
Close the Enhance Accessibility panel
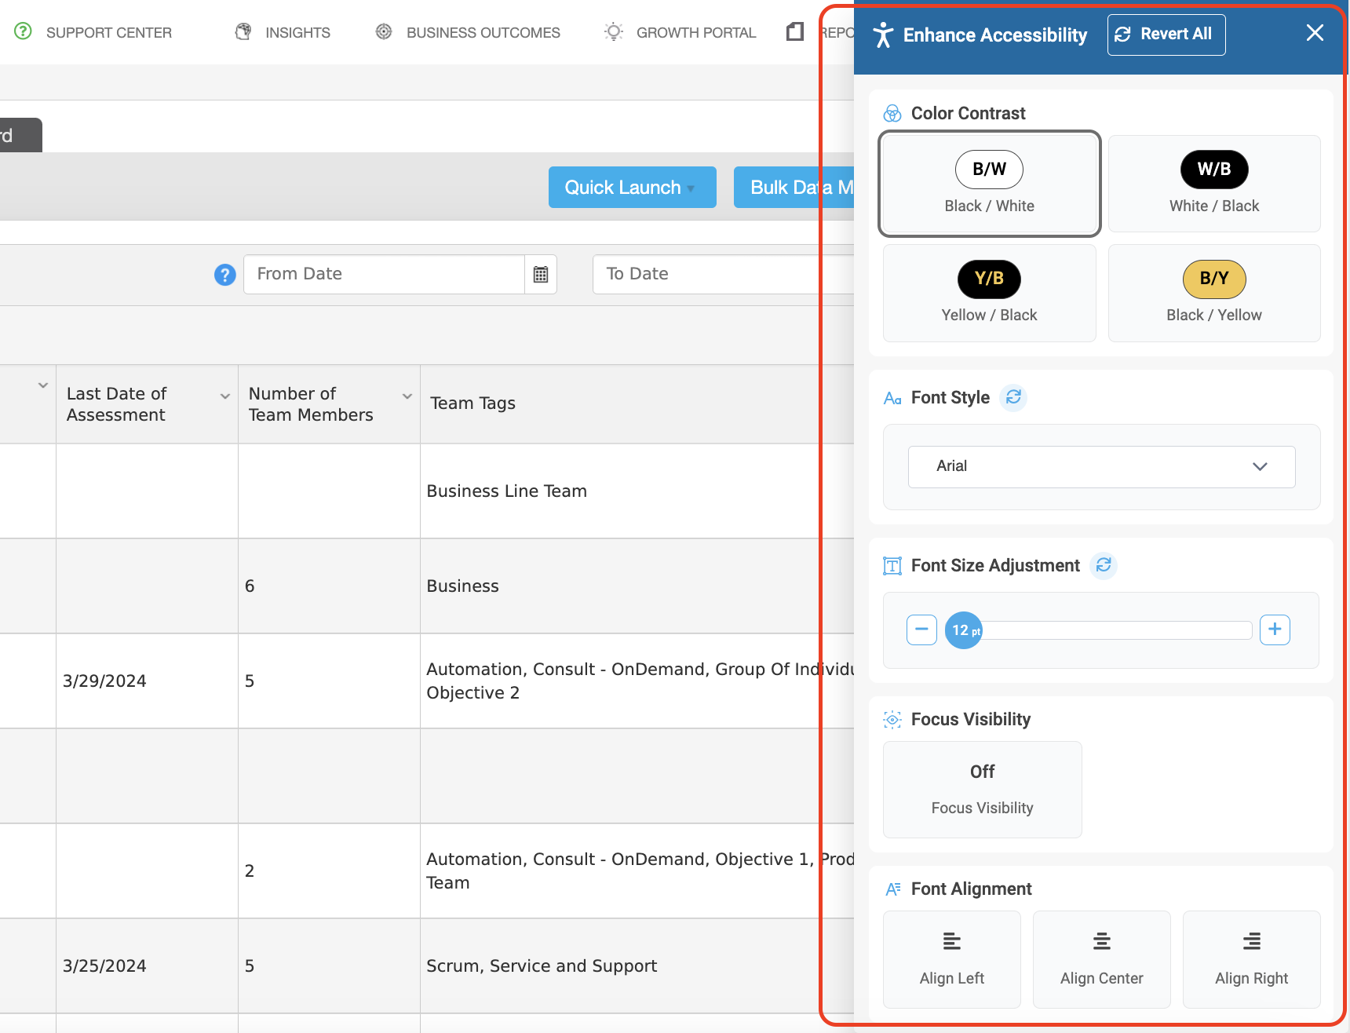pos(1315,33)
